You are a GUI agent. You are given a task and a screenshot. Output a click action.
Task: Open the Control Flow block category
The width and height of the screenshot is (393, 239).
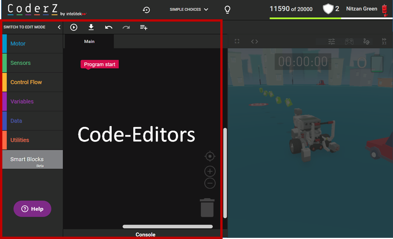(32, 82)
